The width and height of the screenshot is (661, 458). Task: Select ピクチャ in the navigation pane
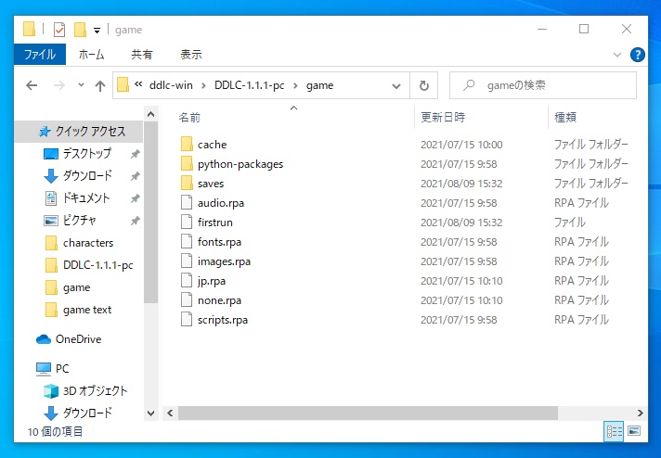pyautogui.click(x=79, y=220)
